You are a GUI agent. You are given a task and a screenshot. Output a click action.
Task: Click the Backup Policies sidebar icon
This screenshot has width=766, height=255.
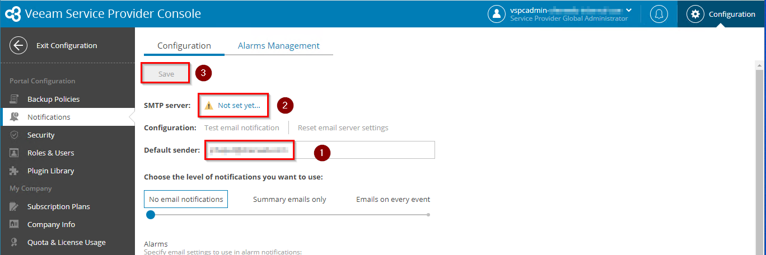tap(15, 99)
